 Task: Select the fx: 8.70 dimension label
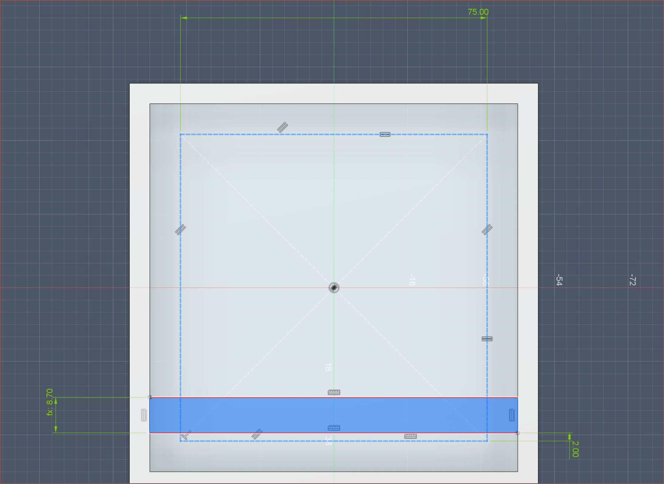[49, 402]
